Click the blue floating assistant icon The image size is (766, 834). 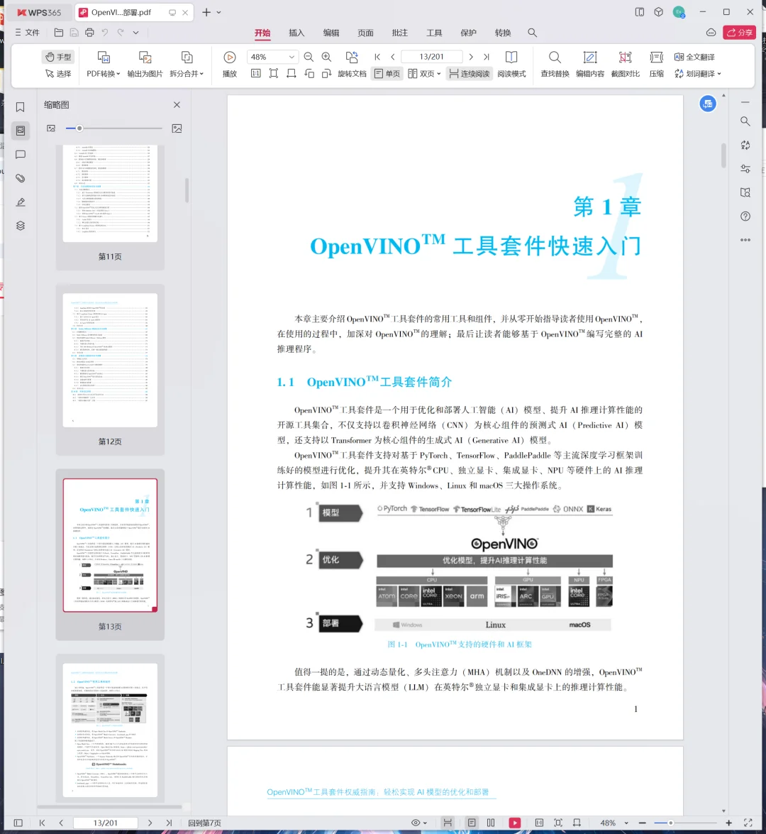click(708, 104)
